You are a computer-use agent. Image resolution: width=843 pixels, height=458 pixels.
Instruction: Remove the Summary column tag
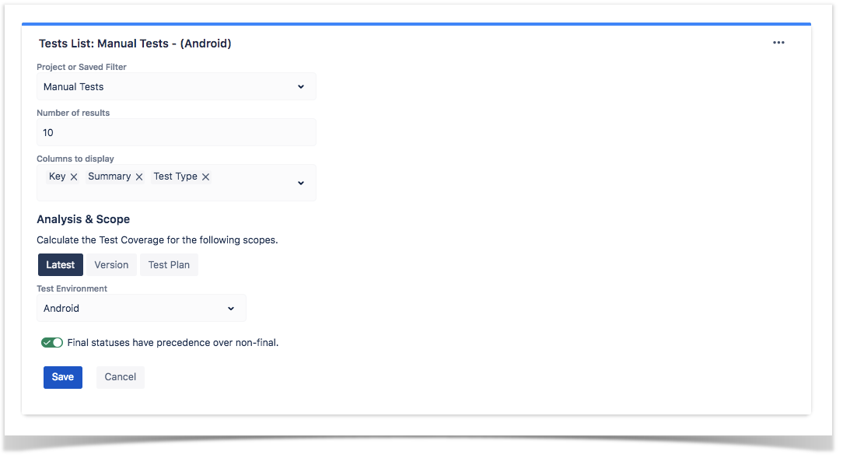click(x=139, y=177)
